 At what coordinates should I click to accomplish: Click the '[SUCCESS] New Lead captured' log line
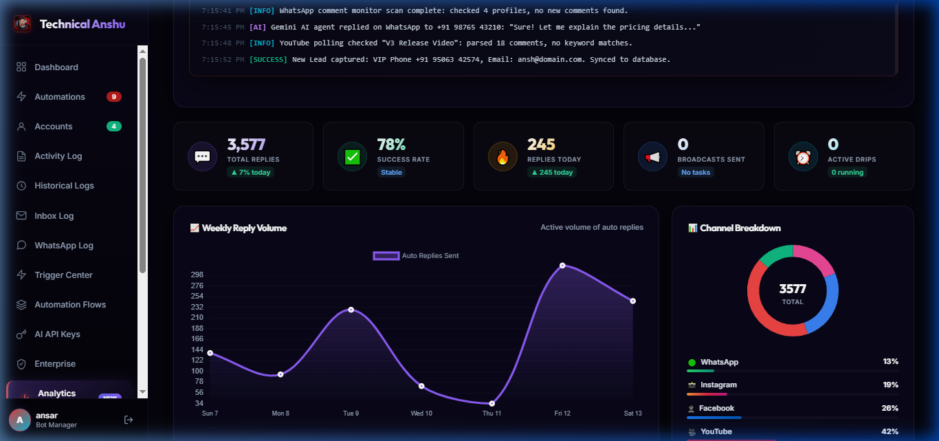[436, 60]
